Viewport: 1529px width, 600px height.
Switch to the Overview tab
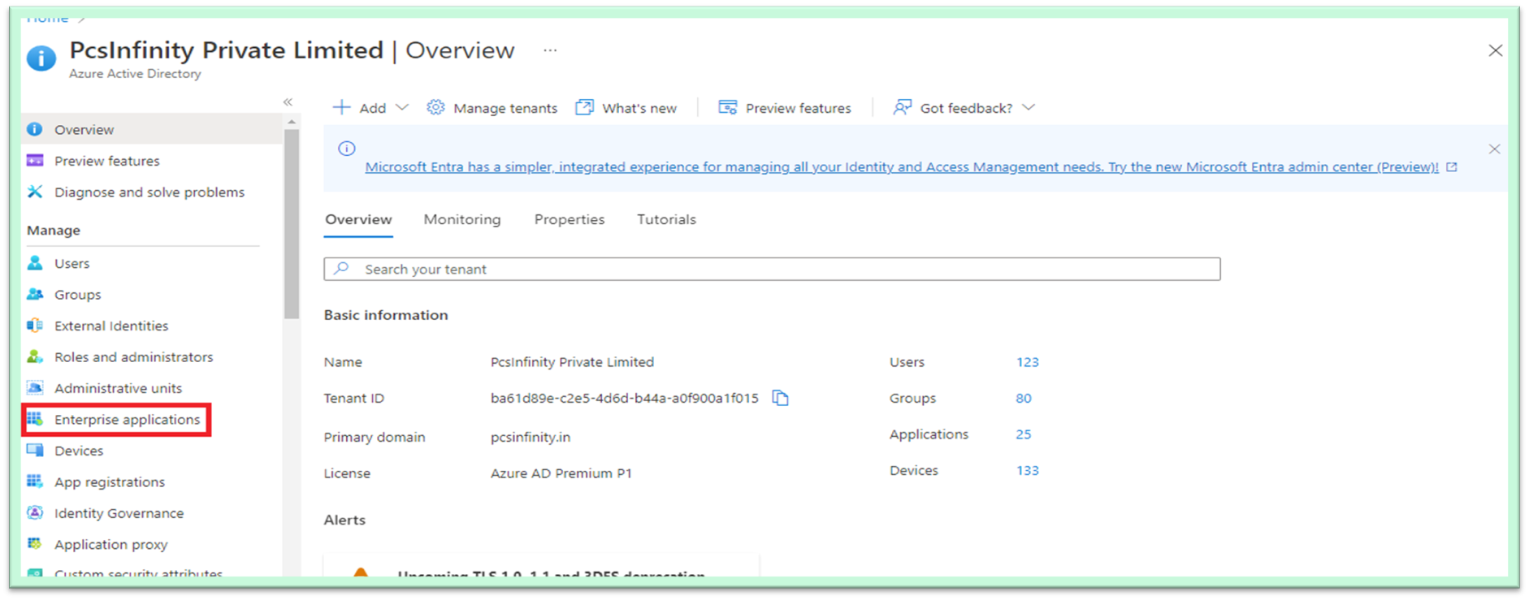(358, 219)
